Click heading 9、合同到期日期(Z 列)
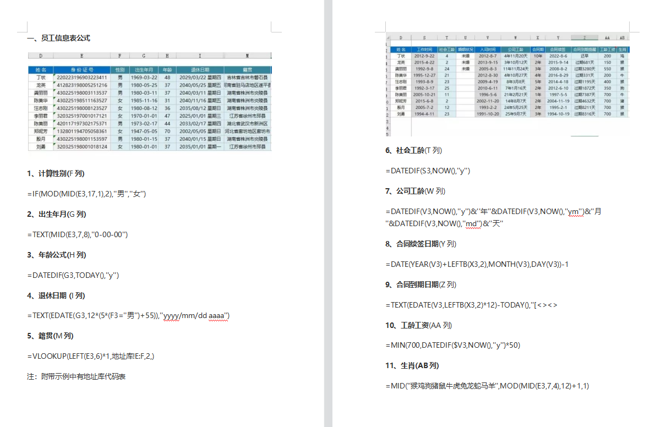655x427 pixels. coord(421,284)
